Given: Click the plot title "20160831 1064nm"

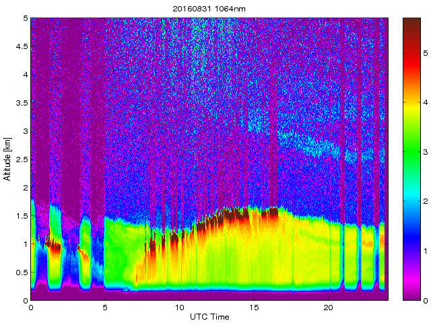Looking at the screenshot, I should (209, 9).
